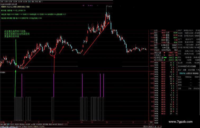Click the 净资 value 6.49
This screenshot has height=128, width=200.
164,48
